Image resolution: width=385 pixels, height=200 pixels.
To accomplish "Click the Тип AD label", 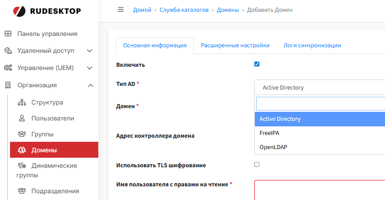I will 126,84.
